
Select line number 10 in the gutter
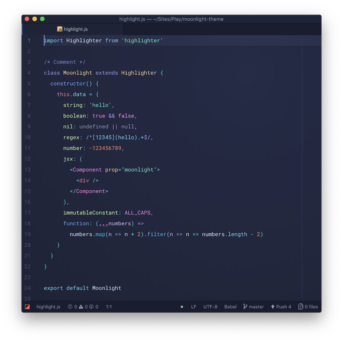tap(27, 137)
